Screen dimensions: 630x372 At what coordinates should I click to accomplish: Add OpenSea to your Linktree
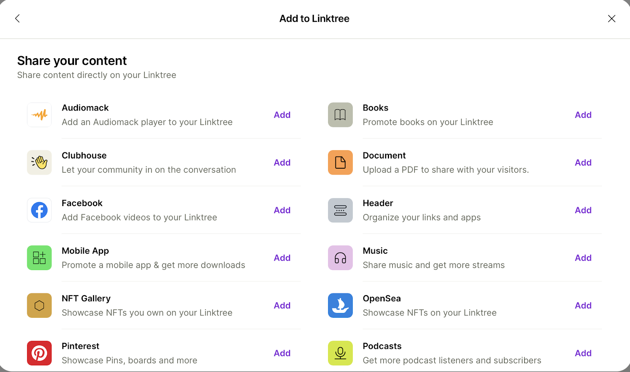(583, 306)
